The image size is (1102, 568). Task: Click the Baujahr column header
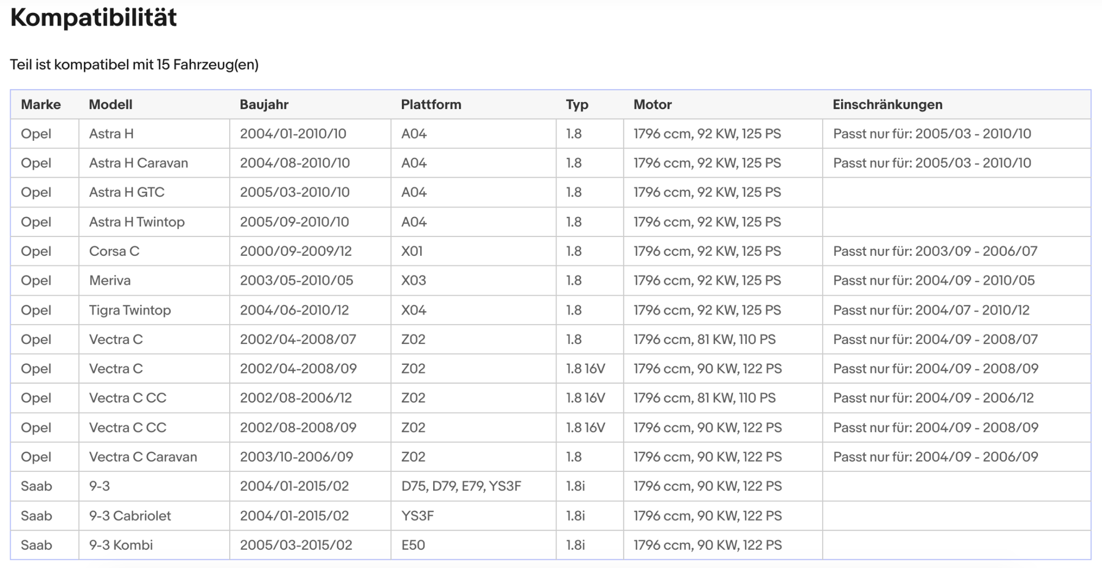[264, 105]
